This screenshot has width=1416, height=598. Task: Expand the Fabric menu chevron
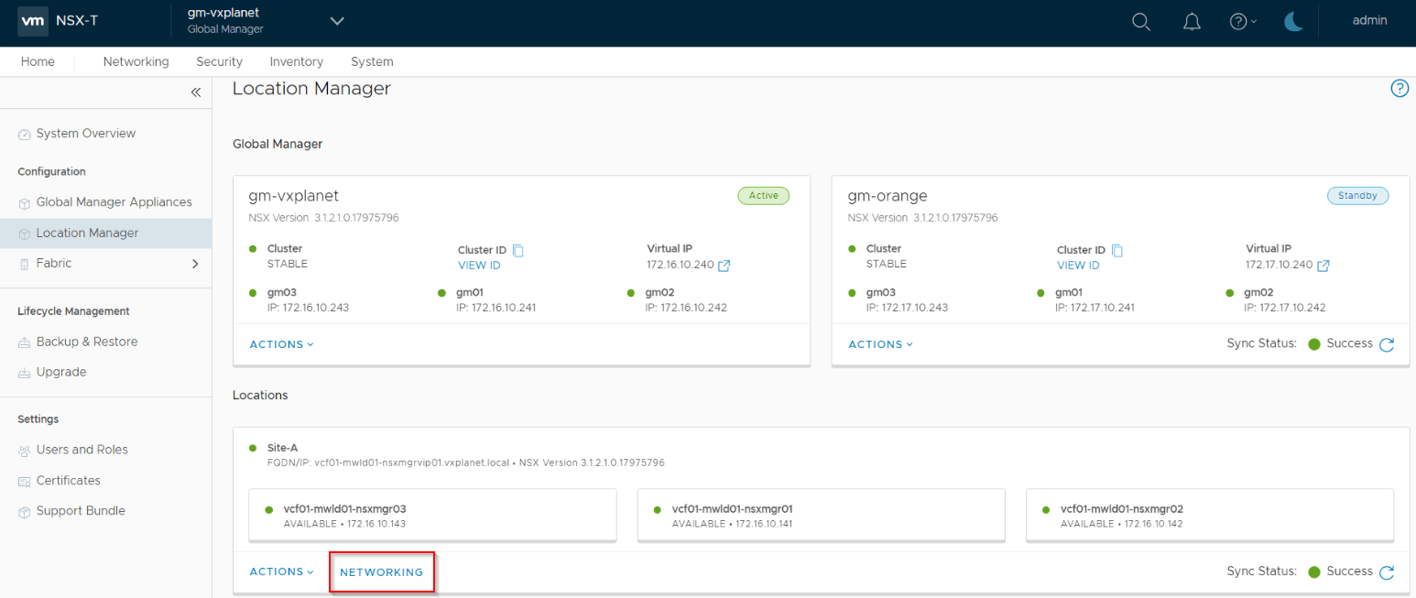194,264
